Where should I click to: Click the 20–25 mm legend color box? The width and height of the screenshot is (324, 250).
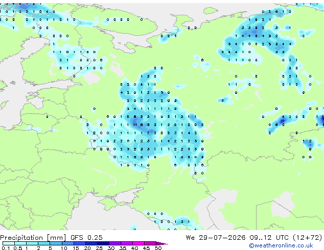tap(91, 243)
